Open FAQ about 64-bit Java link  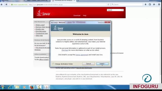click(43, 48)
